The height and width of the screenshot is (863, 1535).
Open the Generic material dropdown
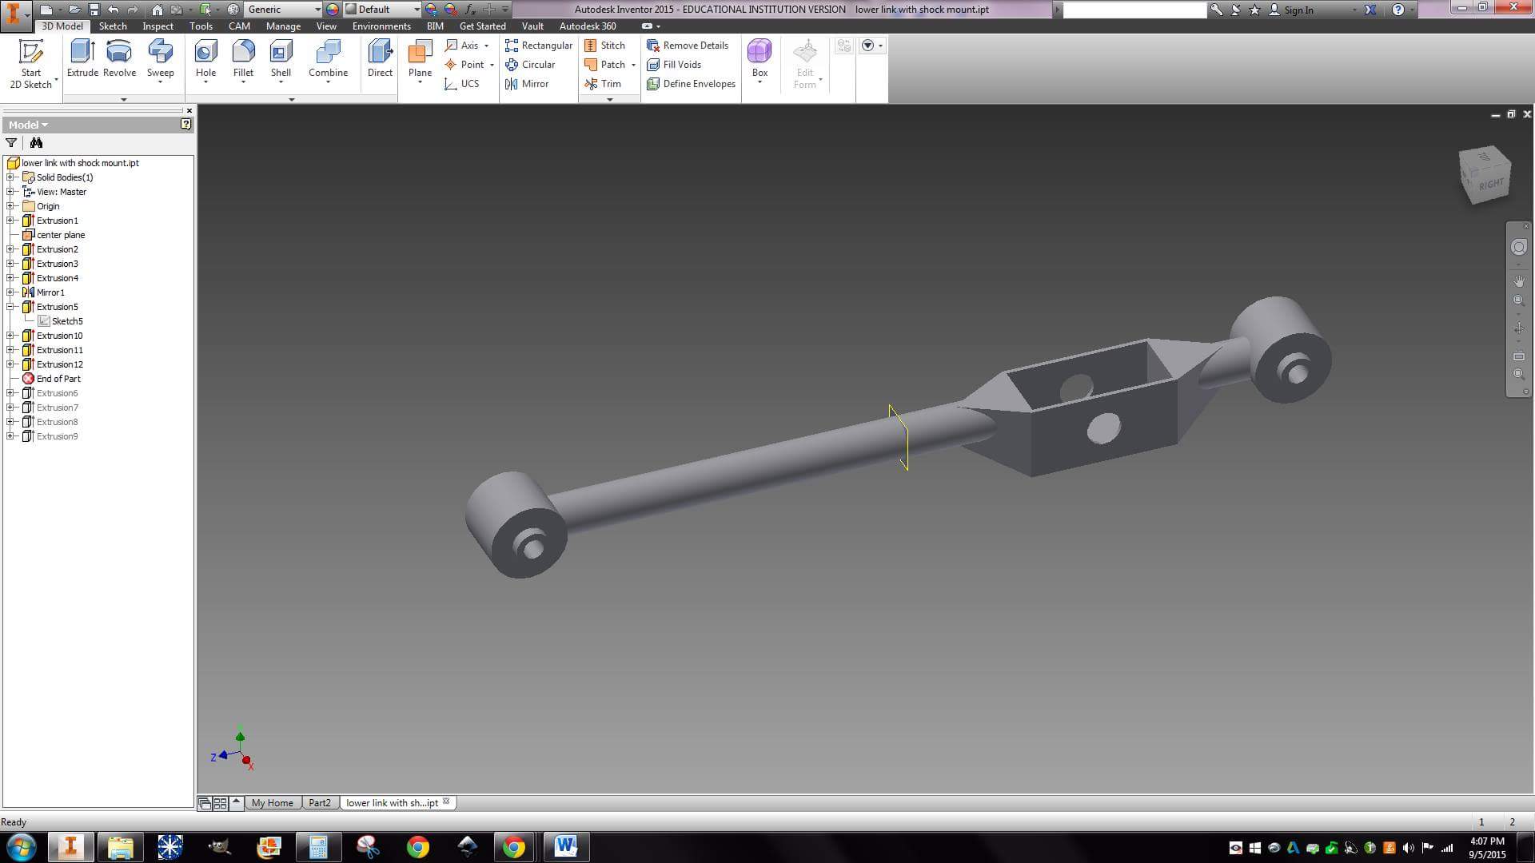283,10
